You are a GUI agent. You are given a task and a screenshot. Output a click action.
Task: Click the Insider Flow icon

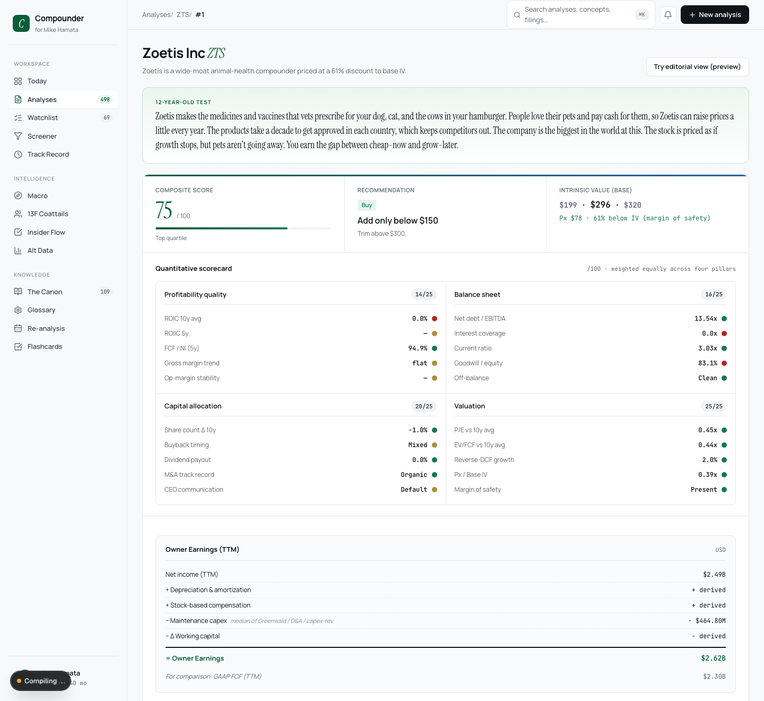18,232
